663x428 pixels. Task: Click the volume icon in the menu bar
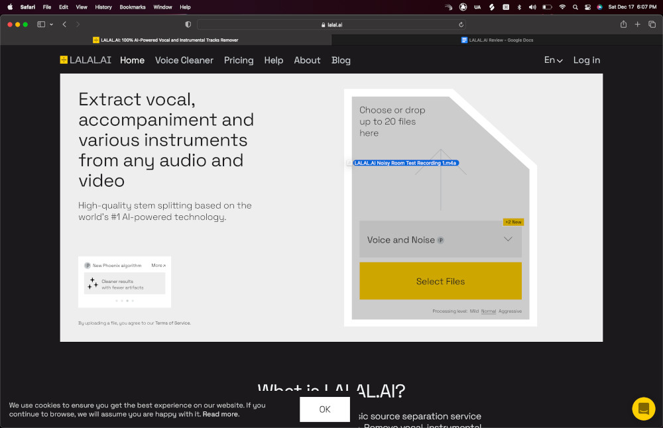point(532,7)
